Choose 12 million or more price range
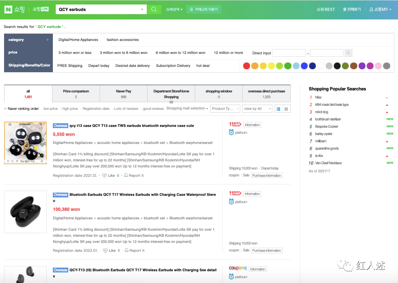 click(228, 53)
